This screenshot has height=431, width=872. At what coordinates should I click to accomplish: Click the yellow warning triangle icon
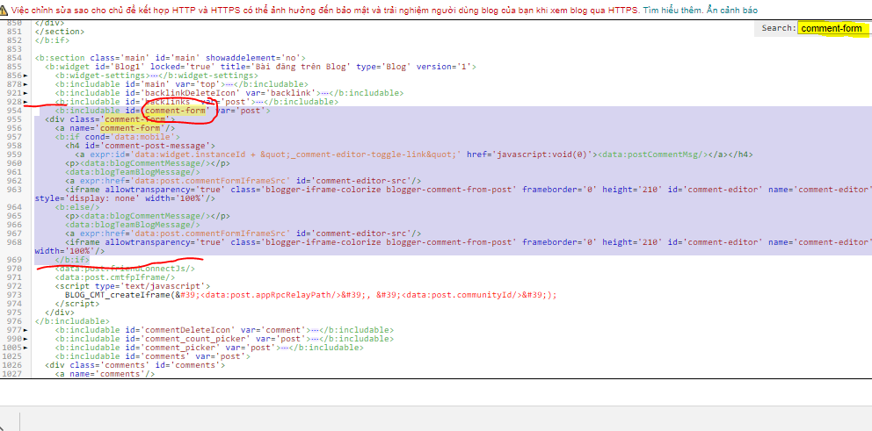point(4,11)
